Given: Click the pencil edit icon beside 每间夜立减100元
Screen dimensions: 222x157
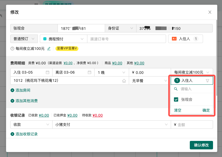Looking at the screenshot, I should (x=49, y=49).
